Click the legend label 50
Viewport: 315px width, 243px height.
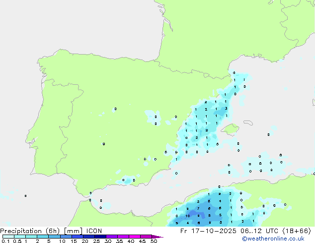[x=154, y=241]
